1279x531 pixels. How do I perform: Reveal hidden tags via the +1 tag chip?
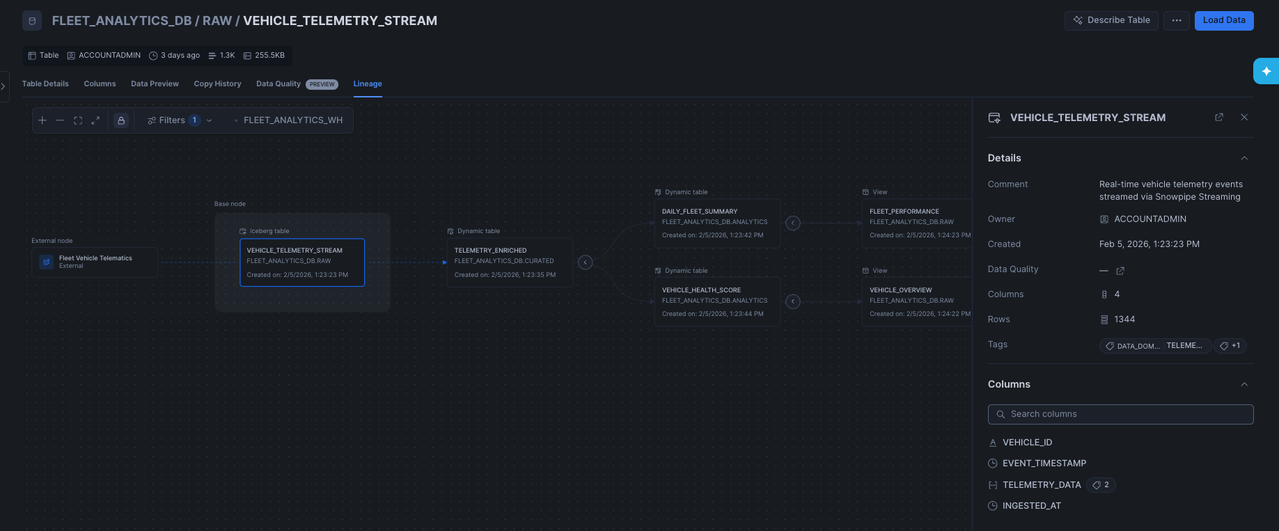1230,345
